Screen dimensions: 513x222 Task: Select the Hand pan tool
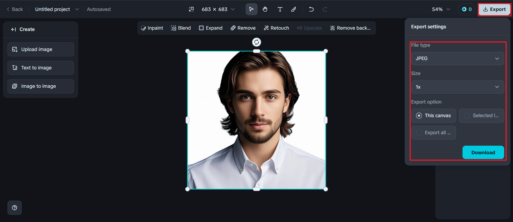tap(265, 9)
